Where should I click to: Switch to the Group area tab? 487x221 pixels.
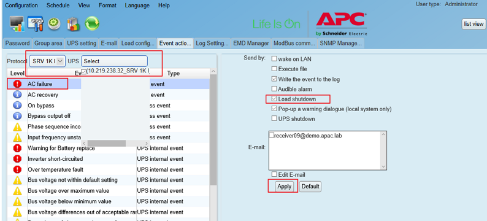point(48,44)
